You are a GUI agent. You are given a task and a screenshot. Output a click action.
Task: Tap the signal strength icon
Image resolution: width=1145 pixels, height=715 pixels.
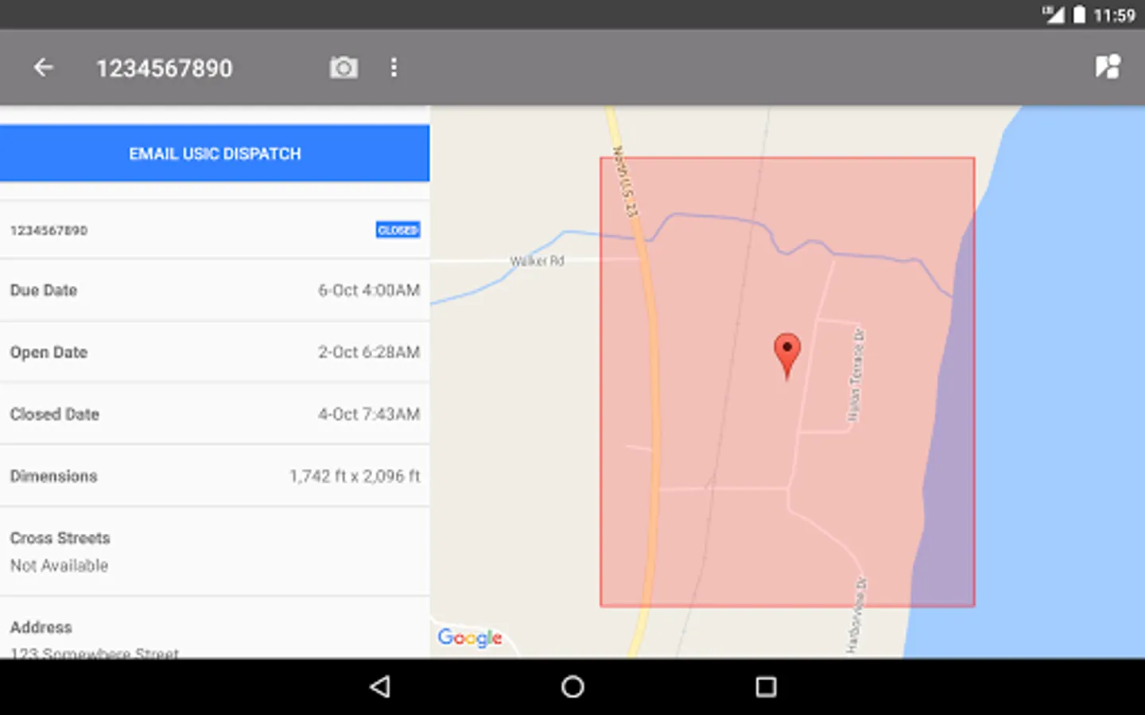tap(1054, 14)
